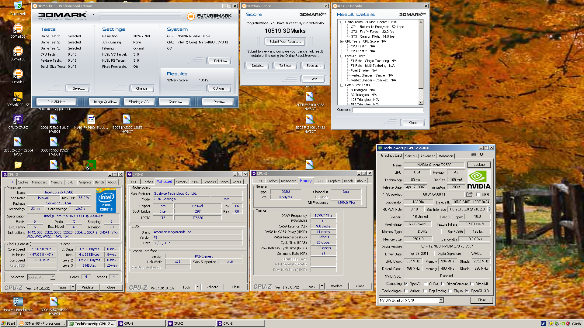Switch to 3DMark05 Professional taskbar button

point(42,324)
